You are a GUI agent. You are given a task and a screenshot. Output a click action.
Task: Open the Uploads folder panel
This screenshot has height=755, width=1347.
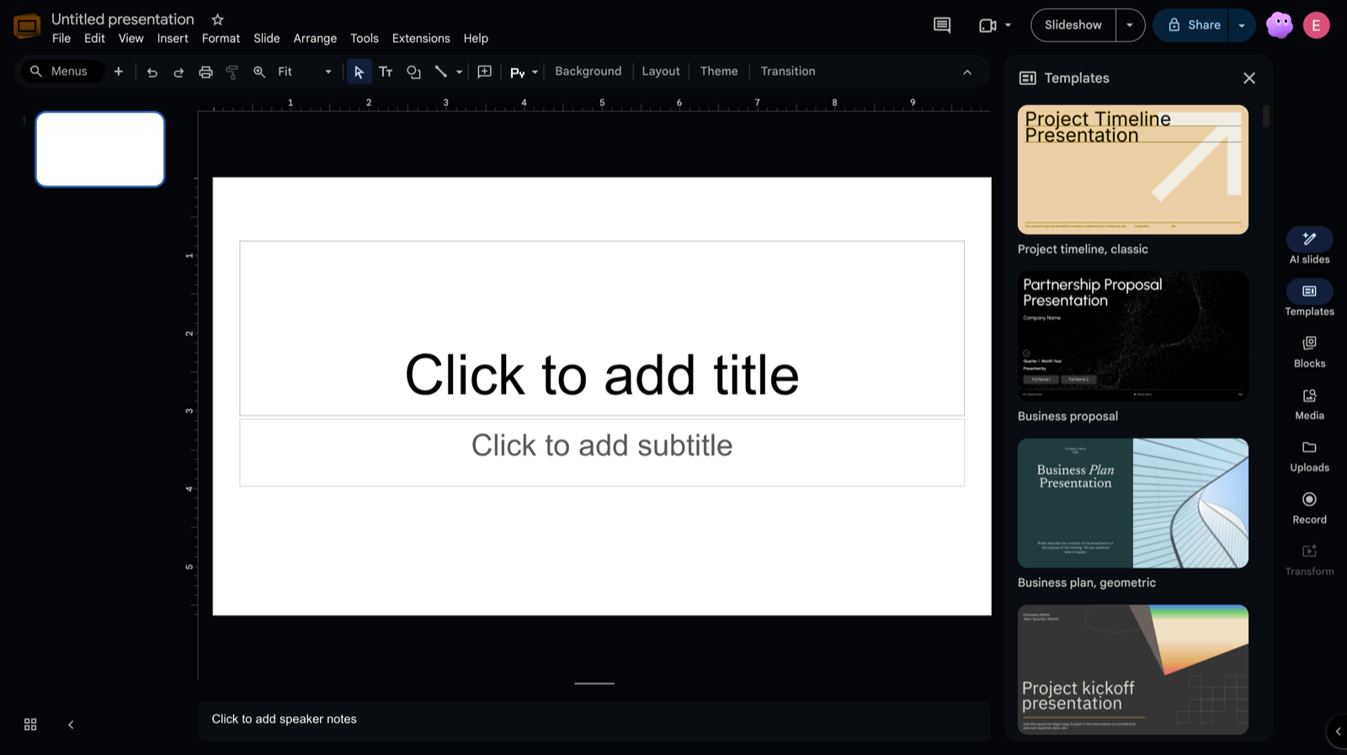tap(1309, 455)
